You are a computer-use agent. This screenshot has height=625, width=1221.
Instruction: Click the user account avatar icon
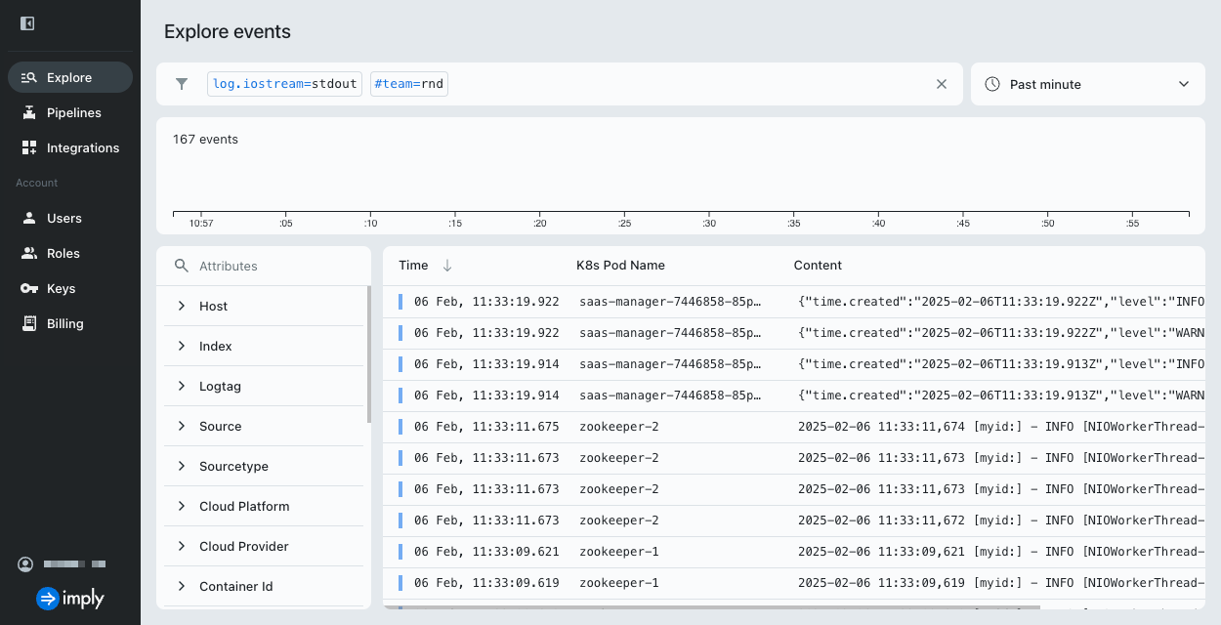(x=25, y=564)
